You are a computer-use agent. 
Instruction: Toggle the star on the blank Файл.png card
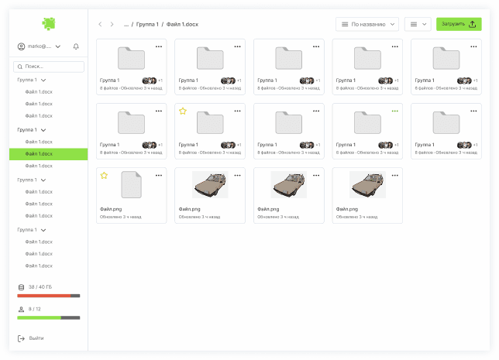pyautogui.click(x=104, y=176)
